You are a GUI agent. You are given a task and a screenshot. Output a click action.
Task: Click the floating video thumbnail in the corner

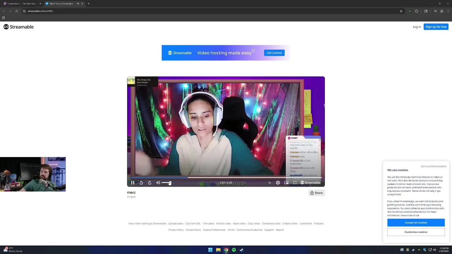point(32,174)
